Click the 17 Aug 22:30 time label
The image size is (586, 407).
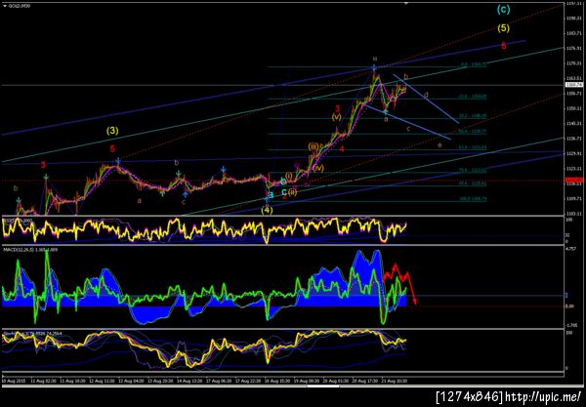[247, 382]
